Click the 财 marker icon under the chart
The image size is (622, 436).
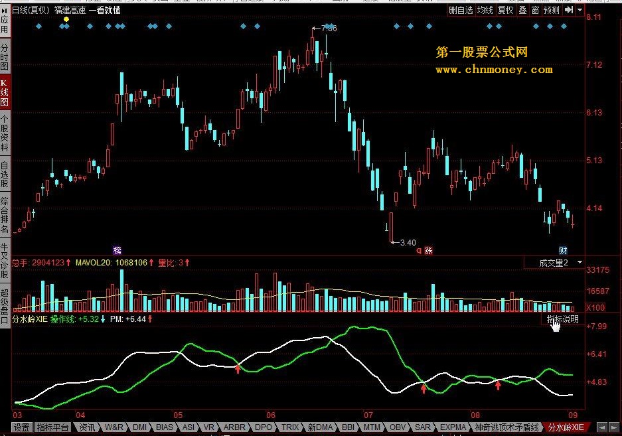click(x=563, y=250)
